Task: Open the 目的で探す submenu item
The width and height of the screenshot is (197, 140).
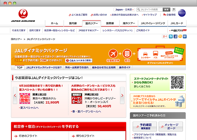Action: point(35,31)
